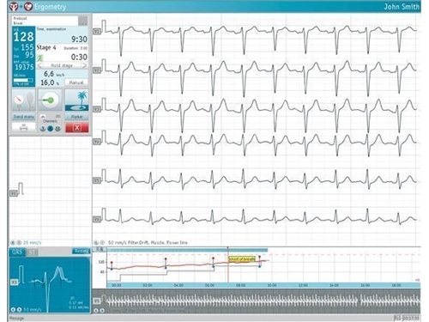The height and width of the screenshot is (322, 429).
Task: Increase speed beside 25 mm/s label
Action: click(19, 242)
